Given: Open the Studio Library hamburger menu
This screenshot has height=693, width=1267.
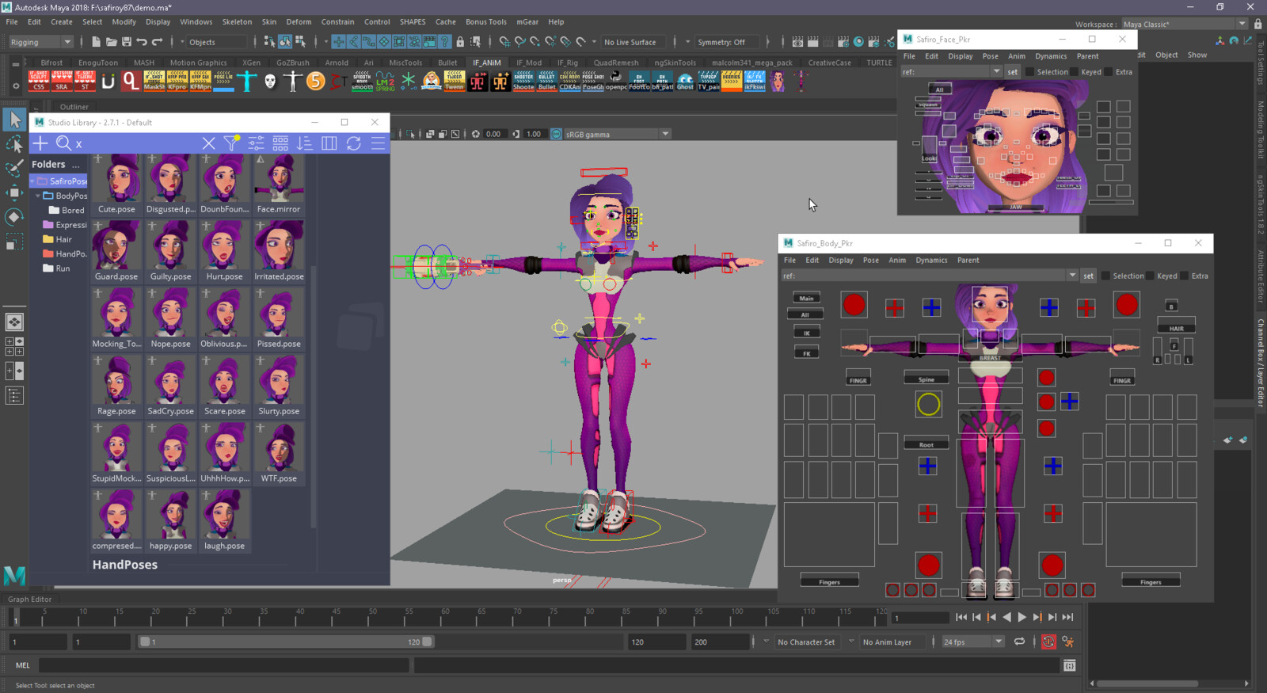Looking at the screenshot, I should (379, 143).
